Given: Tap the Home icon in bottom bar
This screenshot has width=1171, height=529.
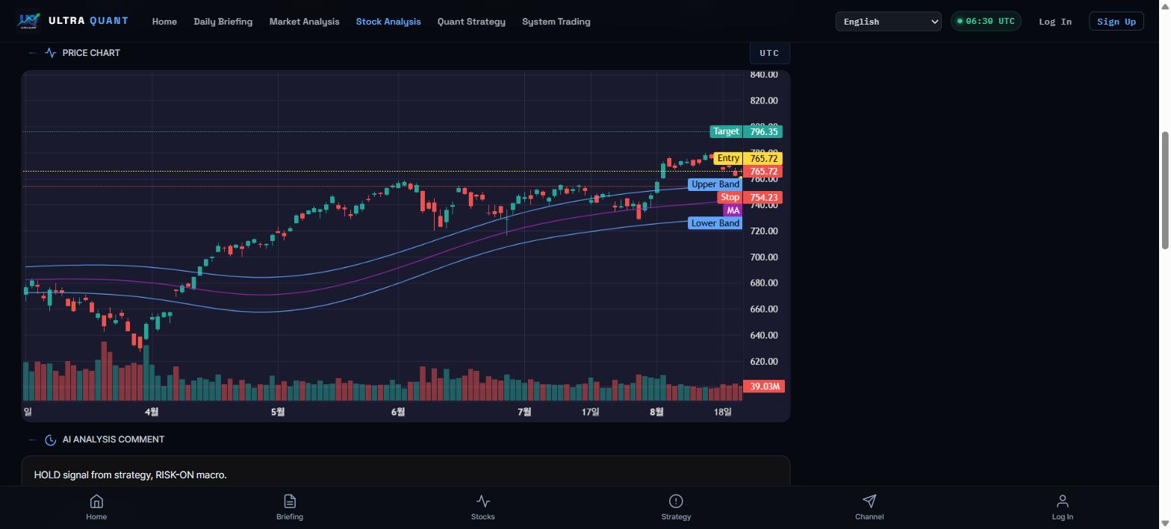Looking at the screenshot, I should coord(96,501).
